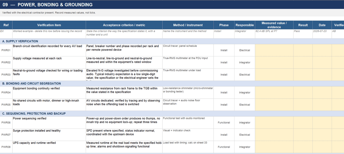The image size is (344, 154).
Task: Click the 'A. SUPPLY VERIFICATION' section row
Action: click(x=172, y=41)
